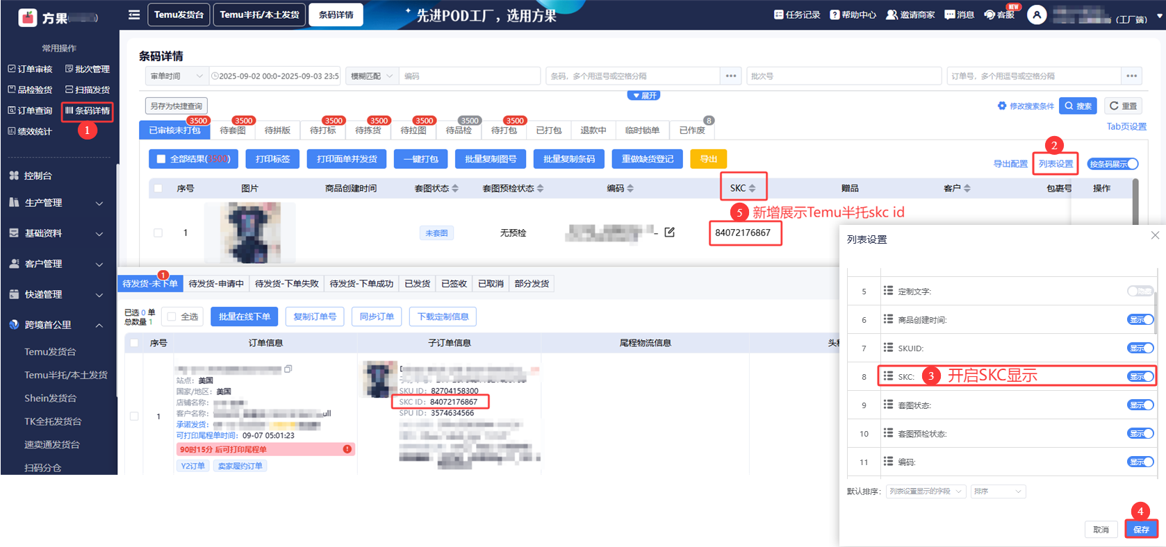Click the 打印标签 button
Screen dimensions: 1166x547
(x=272, y=159)
